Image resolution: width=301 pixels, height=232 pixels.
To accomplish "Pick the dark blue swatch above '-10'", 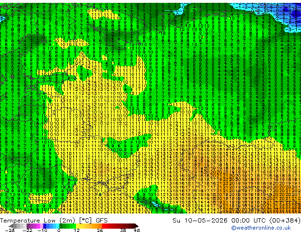I will pyautogui.click(x=45, y=226).
